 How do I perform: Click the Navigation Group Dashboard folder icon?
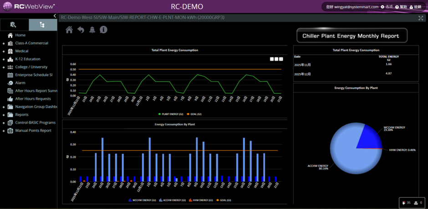pyautogui.click(x=10, y=106)
